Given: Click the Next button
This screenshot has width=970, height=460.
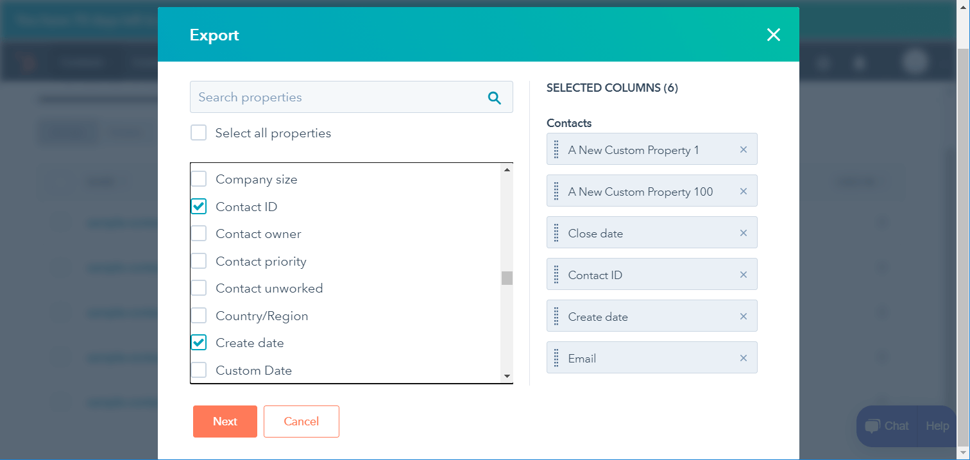Looking at the screenshot, I should (x=225, y=421).
